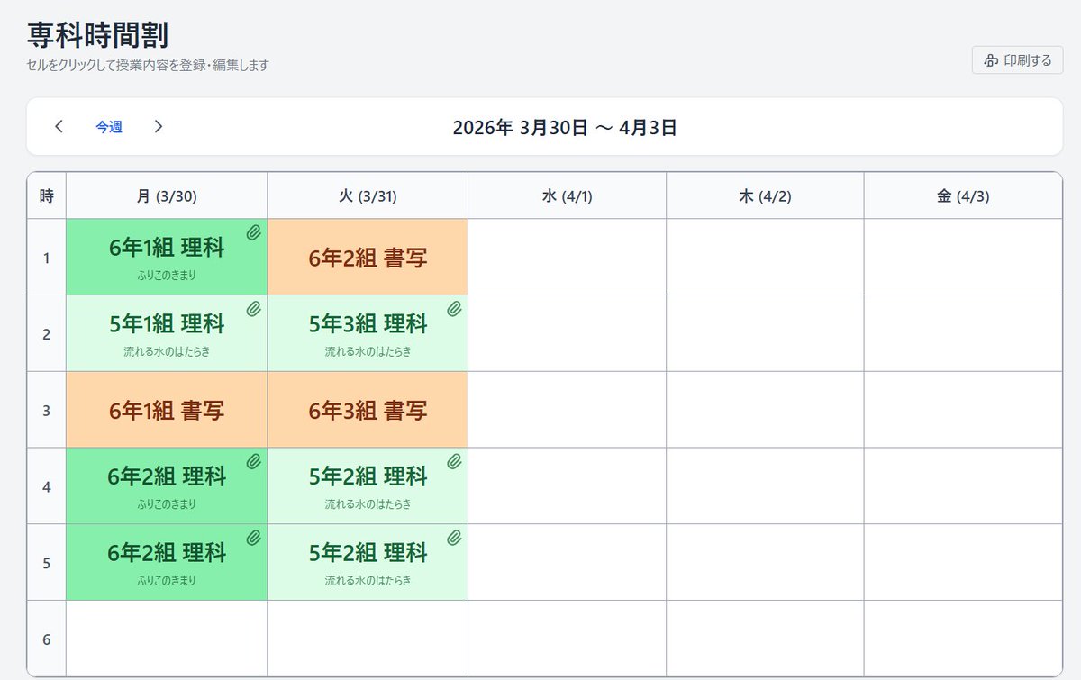Add a lesson in Wednesday period 1 cell
The height and width of the screenshot is (680, 1081).
click(x=567, y=257)
